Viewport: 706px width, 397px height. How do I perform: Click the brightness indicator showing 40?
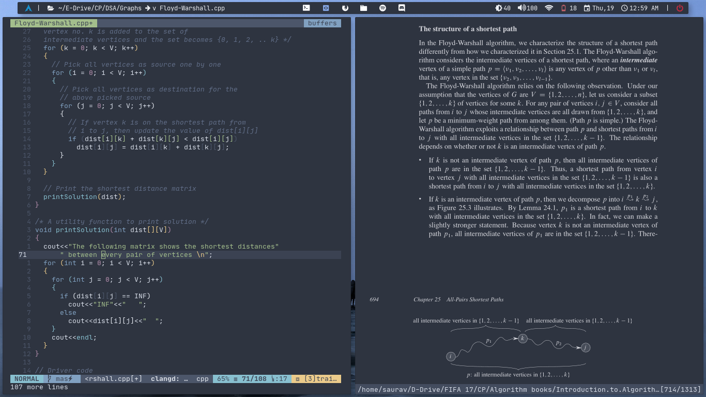click(x=503, y=8)
